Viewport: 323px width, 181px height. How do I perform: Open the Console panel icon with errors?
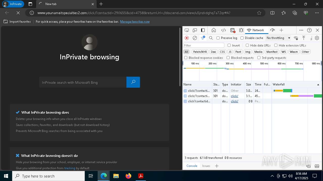click(x=233, y=30)
